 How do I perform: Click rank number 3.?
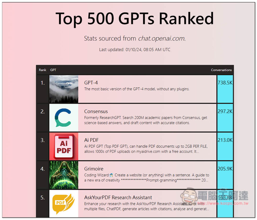43,140
